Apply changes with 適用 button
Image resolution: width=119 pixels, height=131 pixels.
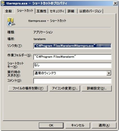click(104, 125)
